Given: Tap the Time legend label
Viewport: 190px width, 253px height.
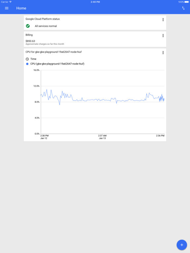Looking at the screenshot, I should pyautogui.click(x=33, y=59).
